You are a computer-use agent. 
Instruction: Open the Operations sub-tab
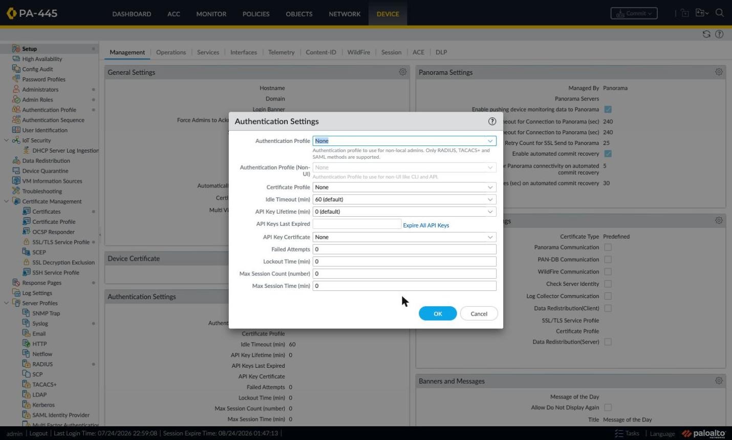coord(171,52)
